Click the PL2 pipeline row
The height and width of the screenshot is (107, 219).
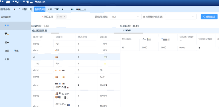tap(76, 50)
